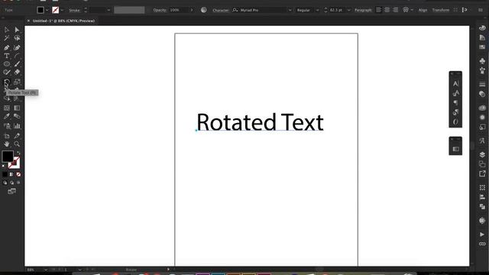Align paragraph right
The width and height of the screenshot is (489, 275).
click(x=396, y=10)
